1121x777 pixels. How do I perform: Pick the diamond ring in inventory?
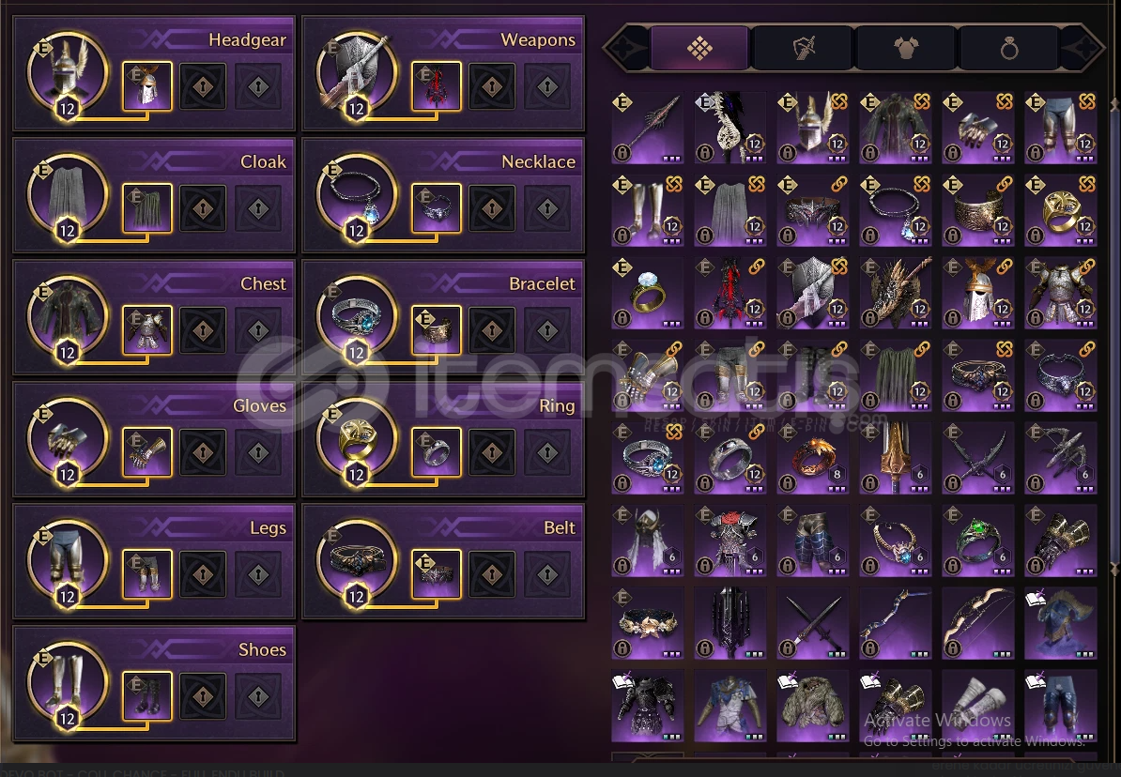click(x=648, y=293)
